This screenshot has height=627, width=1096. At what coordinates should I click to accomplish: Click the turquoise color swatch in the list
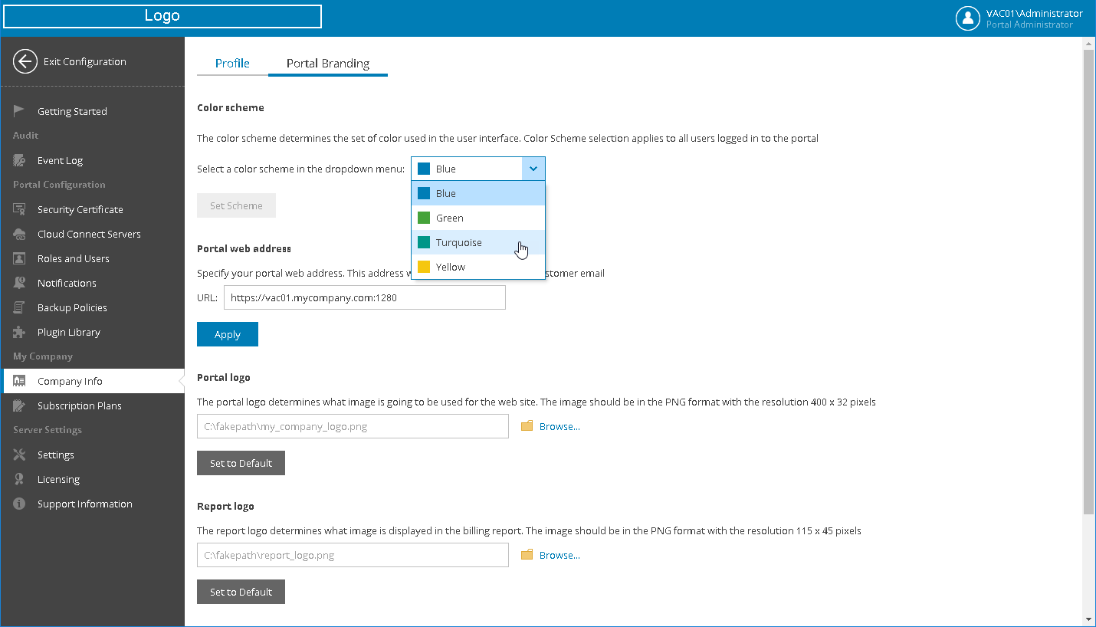(424, 242)
